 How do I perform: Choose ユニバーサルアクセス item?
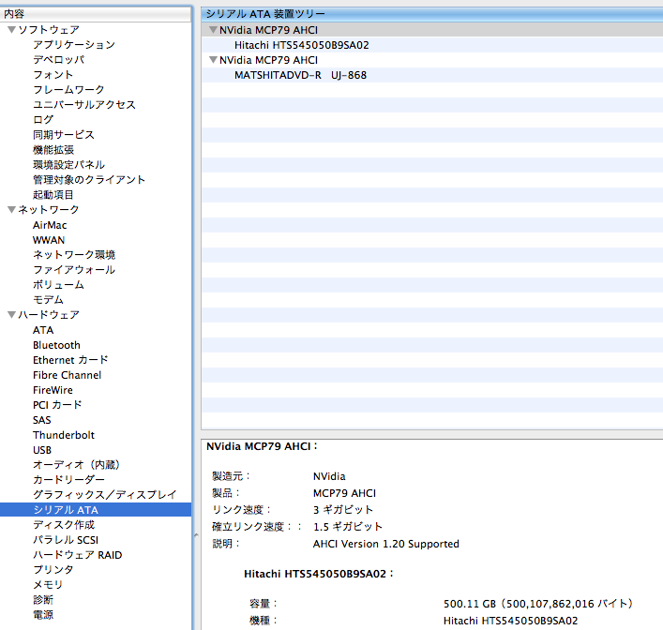[84, 105]
